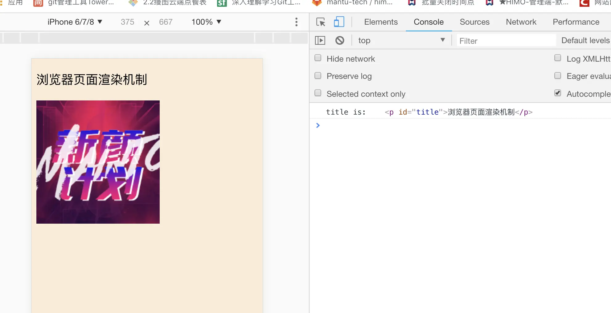Open the Performance tab
The image size is (611, 313).
pyautogui.click(x=576, y=22)
